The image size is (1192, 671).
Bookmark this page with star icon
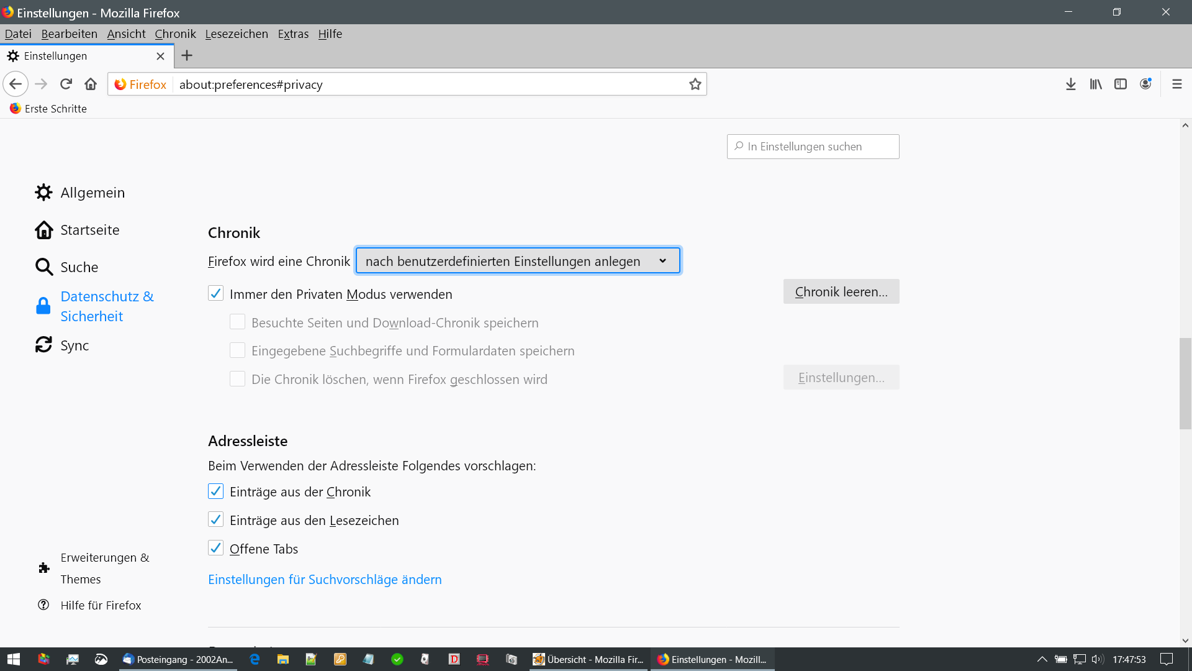click(x=695, y=84)
